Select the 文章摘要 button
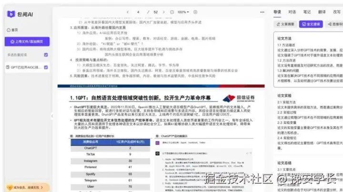 (285, 24)
